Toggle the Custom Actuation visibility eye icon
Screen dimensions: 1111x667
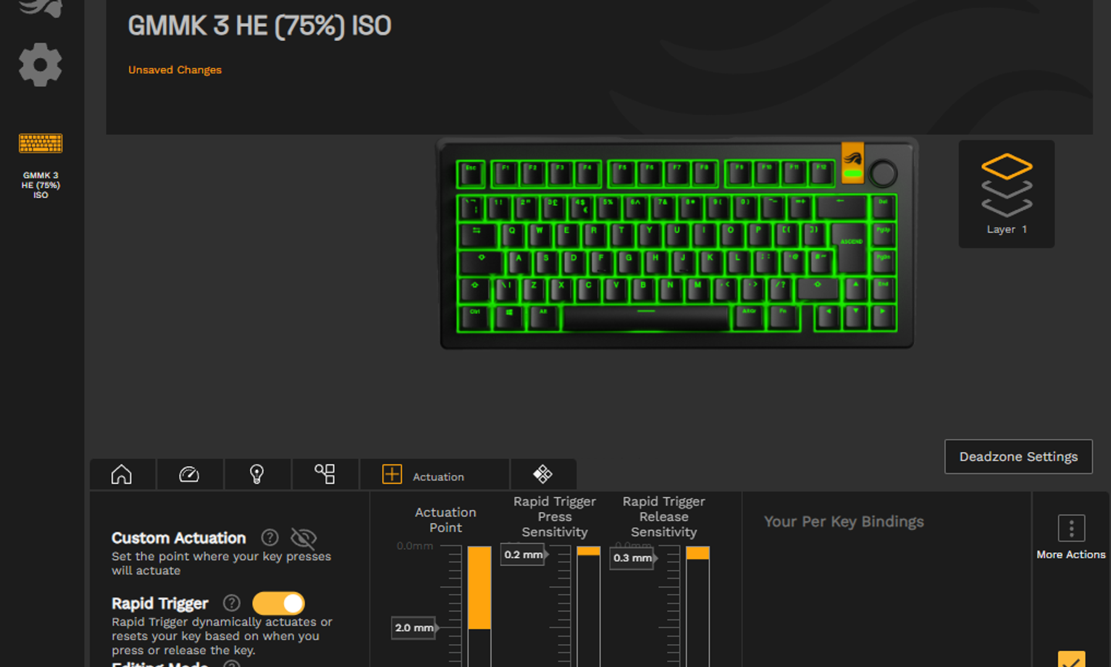click(x=303, y=539)
